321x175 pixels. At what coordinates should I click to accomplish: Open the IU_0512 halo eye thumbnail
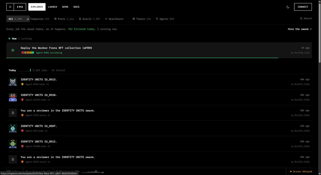[x=13, y=144]
